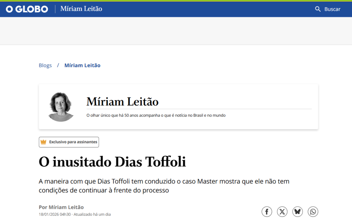Go to O Globo home logo
352x223 pixels.
27,9
